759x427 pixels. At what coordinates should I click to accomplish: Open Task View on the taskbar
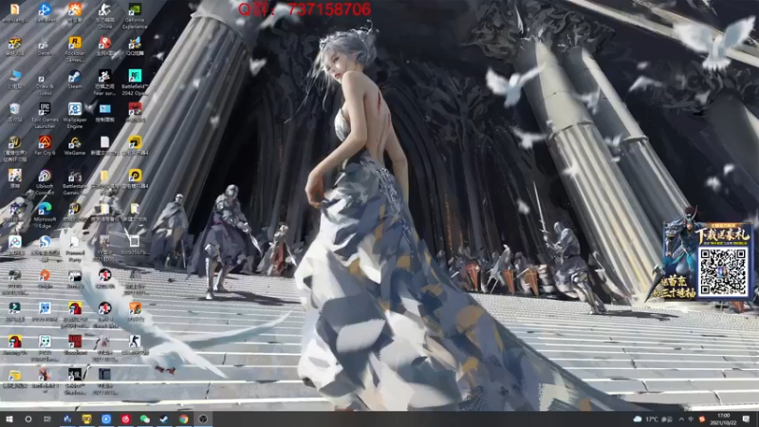(x=46, y=418)
